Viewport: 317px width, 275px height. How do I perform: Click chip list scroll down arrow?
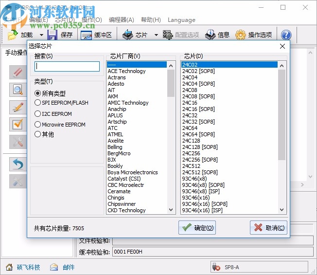(x=282, y=210)
